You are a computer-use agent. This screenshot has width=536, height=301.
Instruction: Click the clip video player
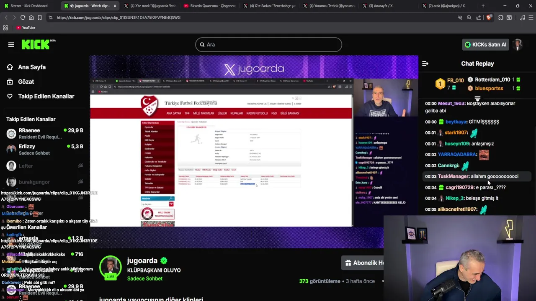point(254,152)
